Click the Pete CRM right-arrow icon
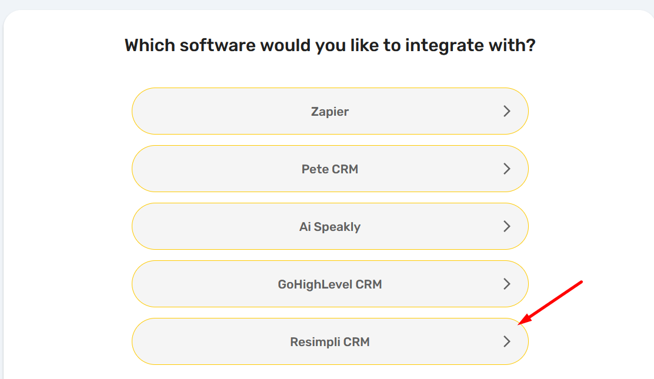 [507, 169]
